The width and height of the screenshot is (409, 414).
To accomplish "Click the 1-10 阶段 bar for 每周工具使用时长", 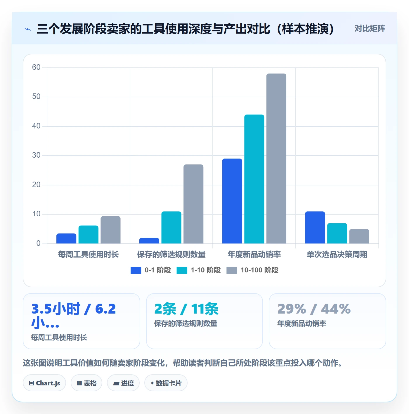I will [89, 234].
